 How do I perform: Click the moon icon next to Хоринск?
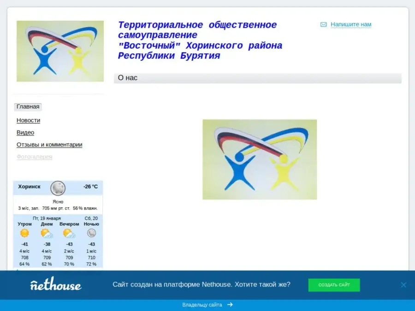pos(58,188)
